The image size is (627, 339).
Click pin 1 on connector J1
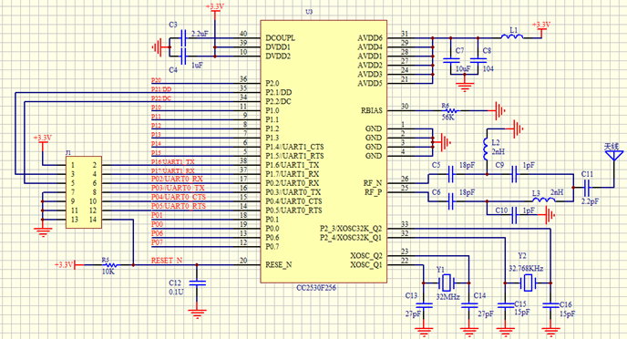pos(73,165)
